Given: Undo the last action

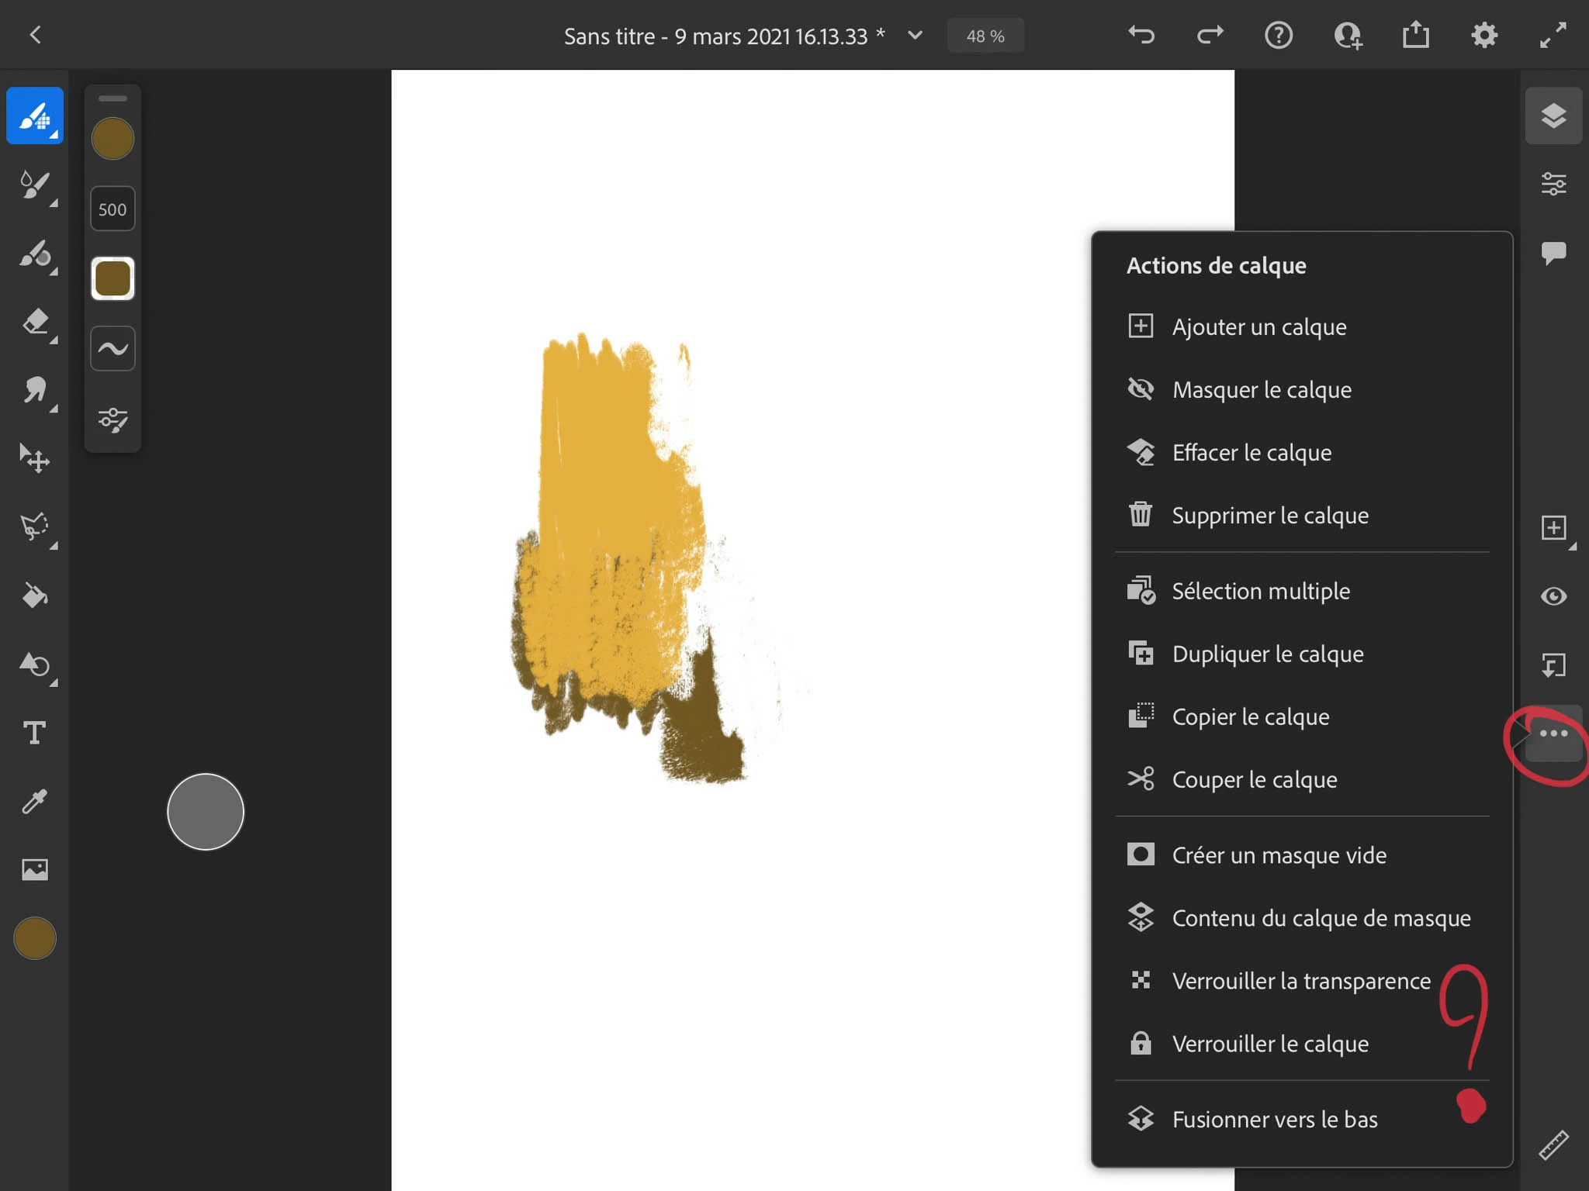Looking at the screenshot, I should (1141, 36).
